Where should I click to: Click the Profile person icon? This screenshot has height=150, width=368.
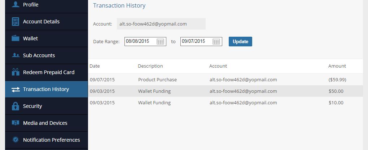coord(16,4)
